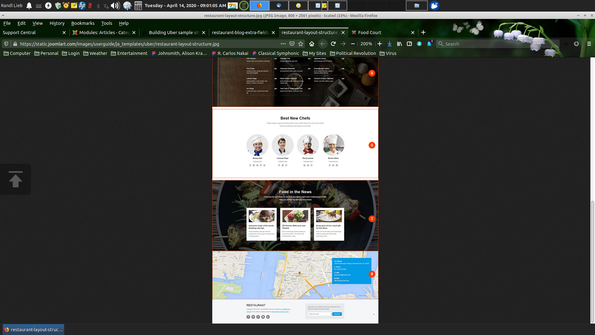
Task: Click the Ghostery extension icon
Action: pyautogui.click(x=429, y=44)
